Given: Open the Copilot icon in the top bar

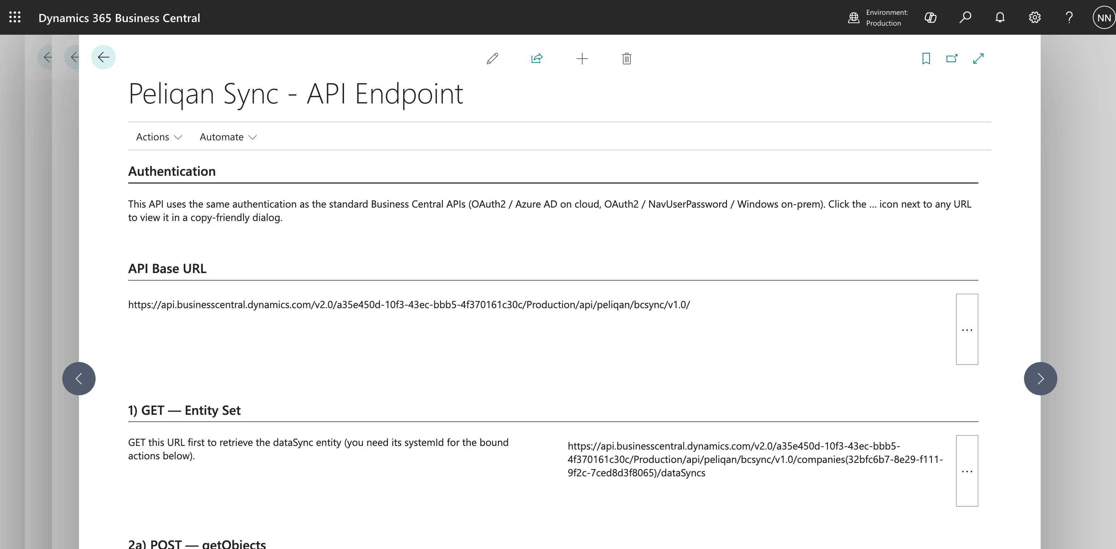Looking at the screenshot, I should coord(930,18).
